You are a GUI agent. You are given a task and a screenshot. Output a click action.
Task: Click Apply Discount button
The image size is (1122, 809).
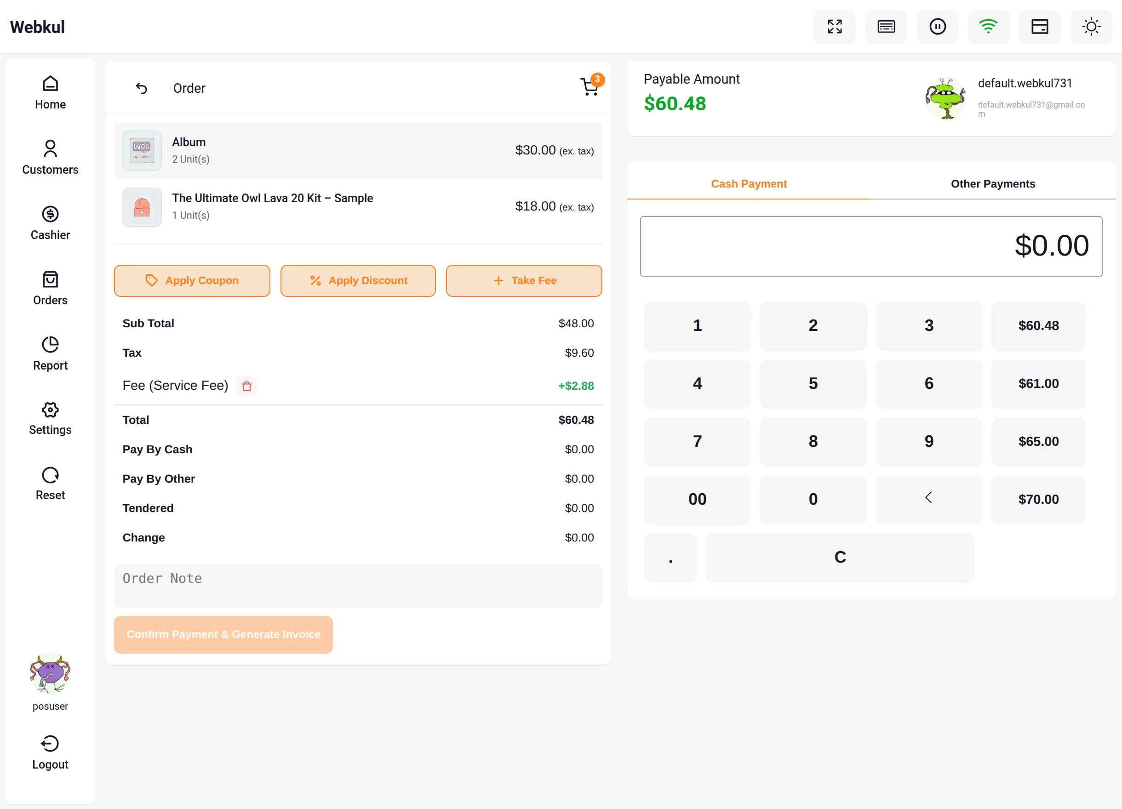click(x=358, y=281)
